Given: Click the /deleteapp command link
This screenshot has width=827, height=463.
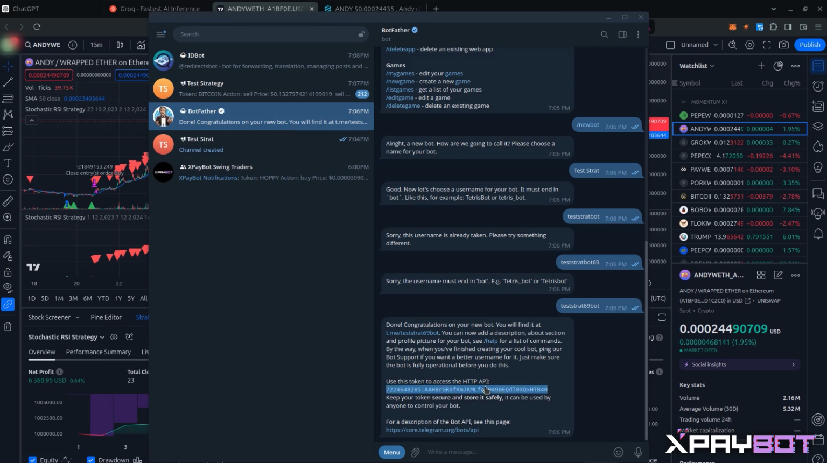Looking at the screenshot, I should click(401, 49).
